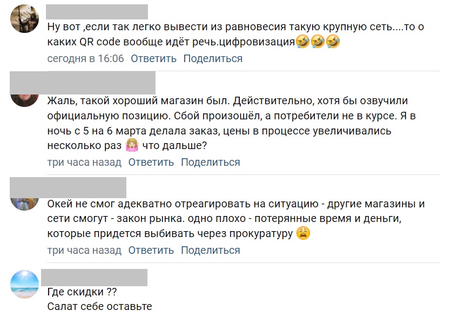
Task: Click the first commenter's avatar thumbnail
Action: (25, 19)
